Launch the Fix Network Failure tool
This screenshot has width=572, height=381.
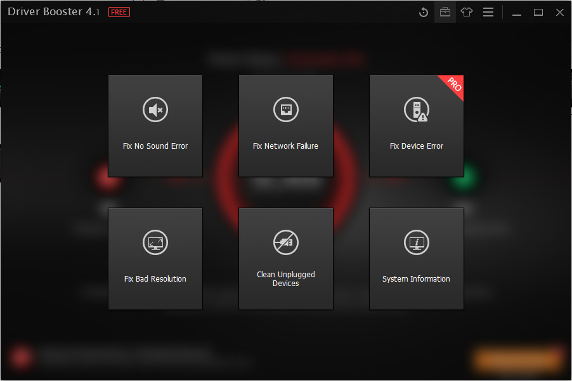[285, 125]
